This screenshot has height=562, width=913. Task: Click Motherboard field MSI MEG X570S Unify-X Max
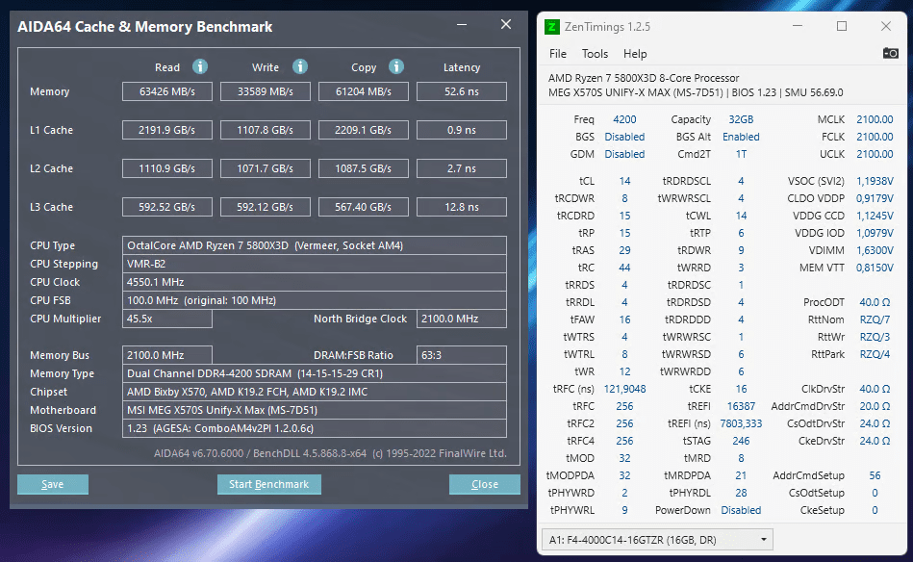[315, 410]
